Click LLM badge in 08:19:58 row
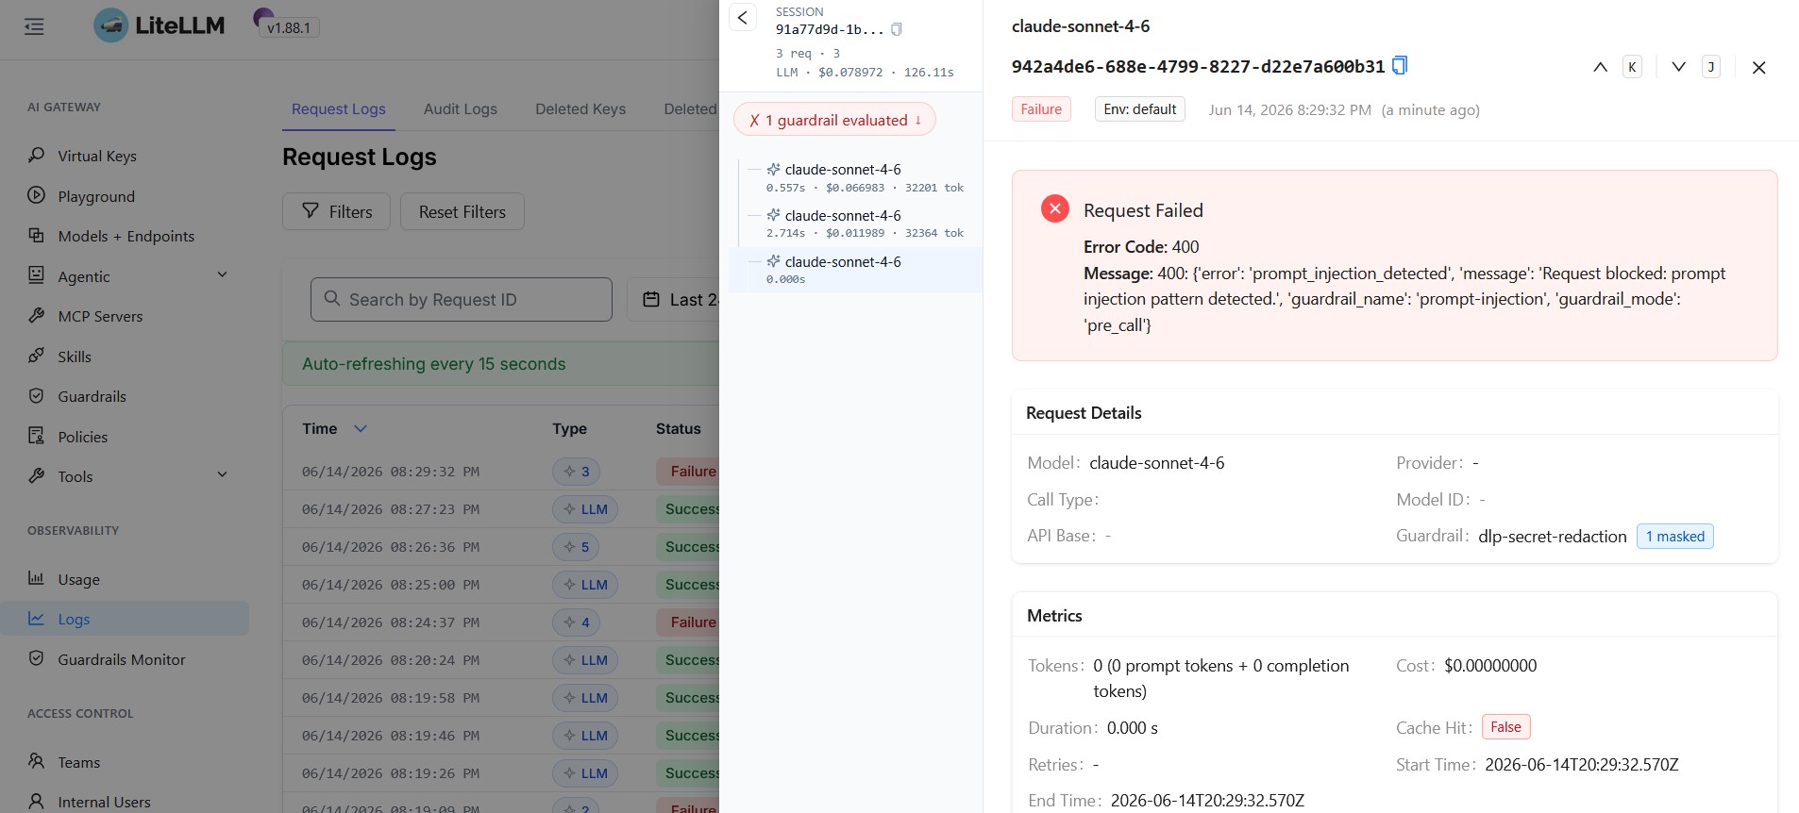This screenshot has height=813, width=1799. 585,698
